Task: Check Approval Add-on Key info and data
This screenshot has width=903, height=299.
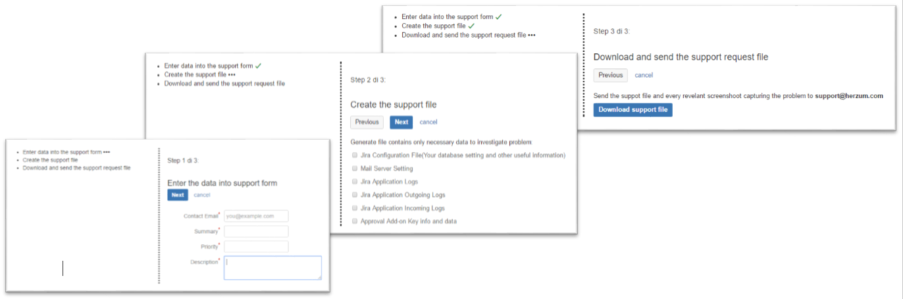Action: tap(355, 221)
